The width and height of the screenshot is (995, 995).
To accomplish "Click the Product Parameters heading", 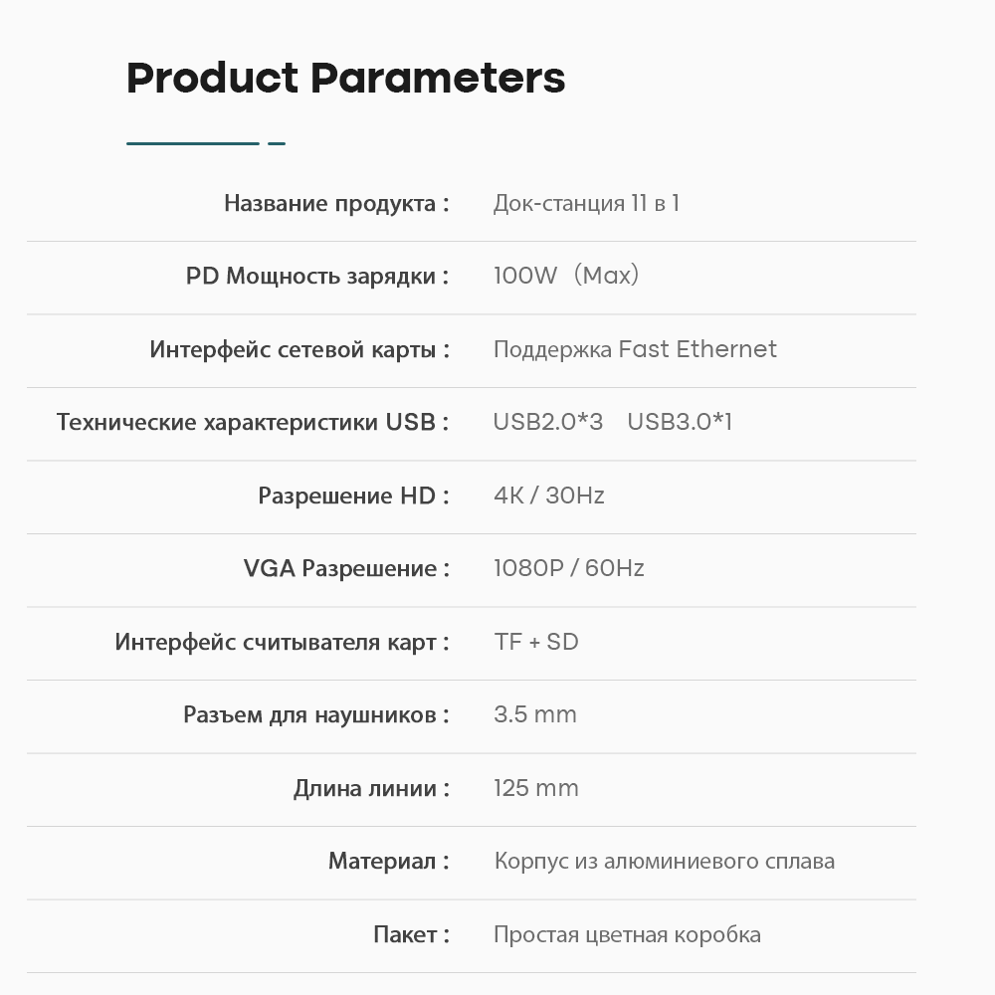I will (x=345, y=78).
